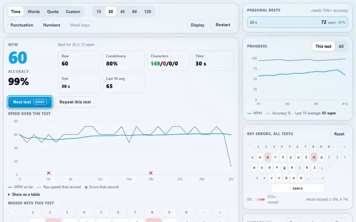The image size is (356, 222).
Task: Click the g key in Key Errors
Action: (284, 167)
